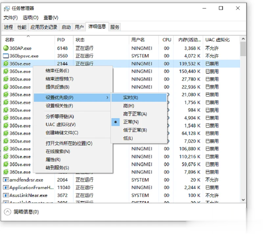
Task: Sort by the 状态 column header
Action: [x=101, y=40]
